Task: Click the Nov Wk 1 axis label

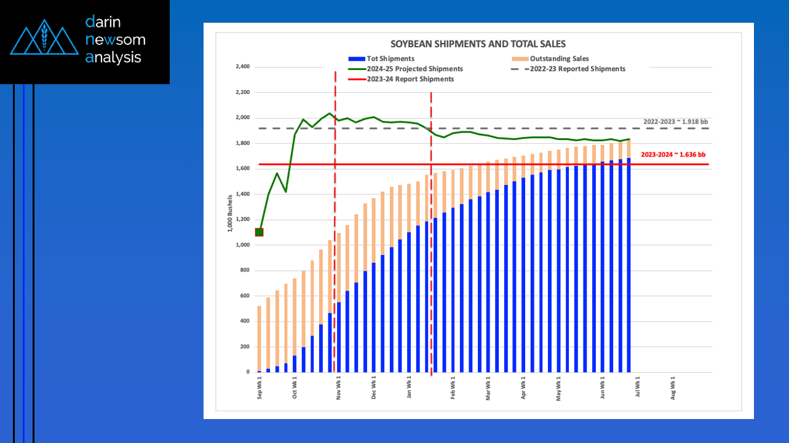Action: click(338, 388)
